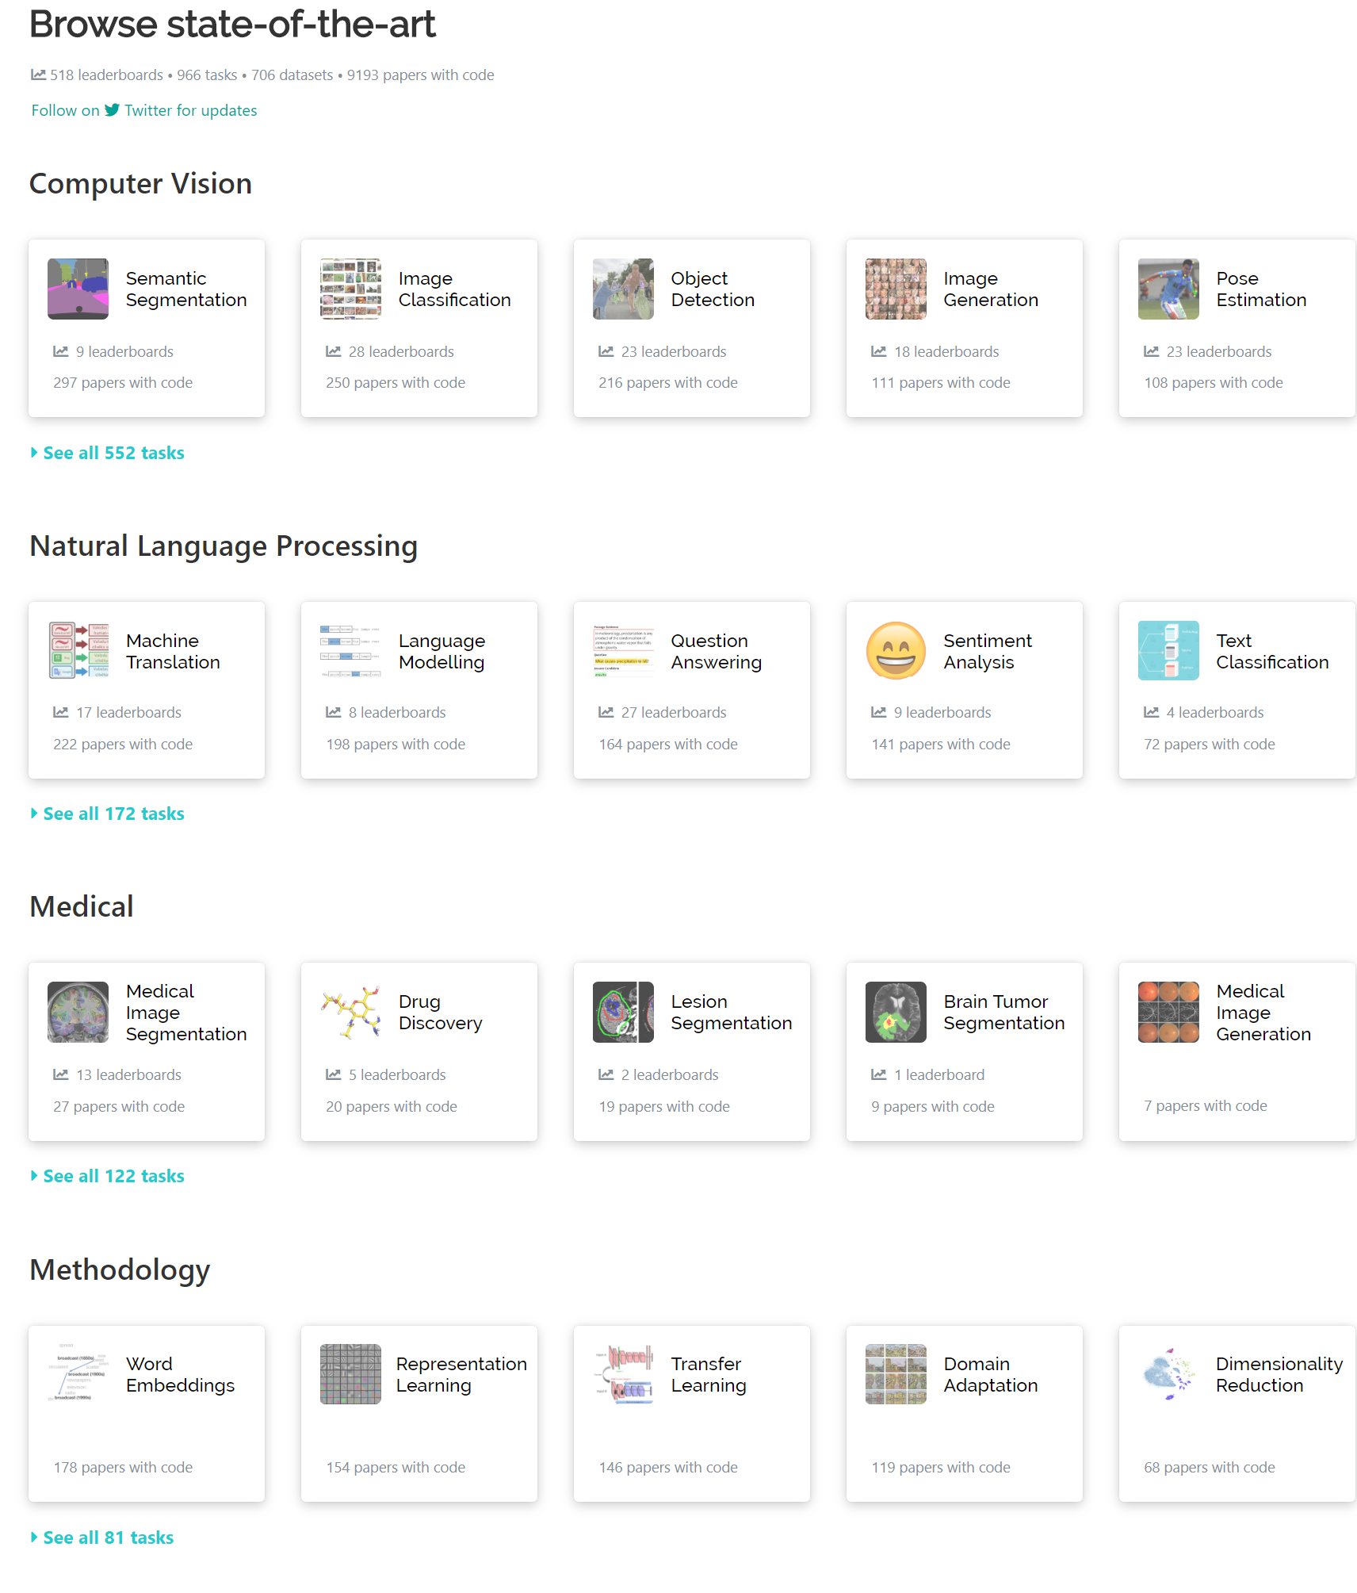
Task: Open the Domain Adaptation title
Action: (x=991, y=1374)
